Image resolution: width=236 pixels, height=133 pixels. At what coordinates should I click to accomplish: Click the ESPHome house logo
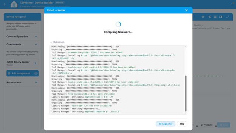click(14, 4)
